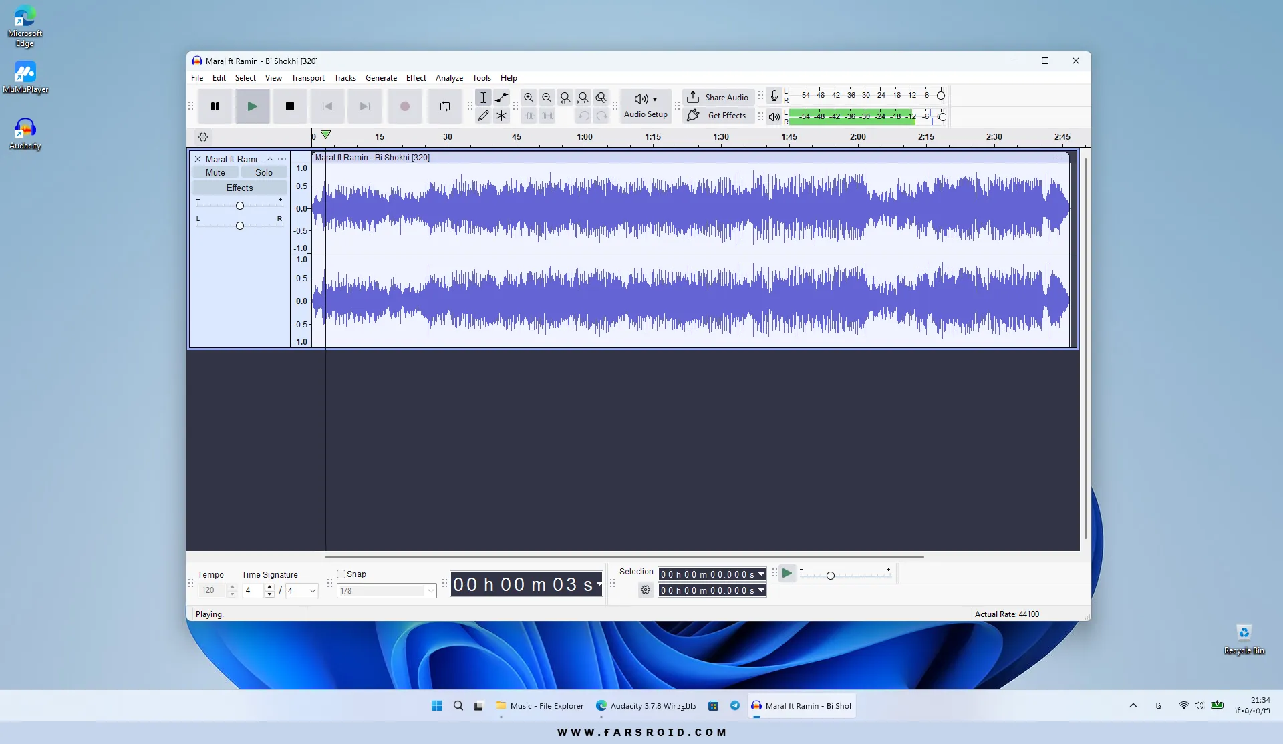Adjust the playback speed slider
This screenshot has height=744, width=1283.
pyautogui.click(x=830, y=576)
